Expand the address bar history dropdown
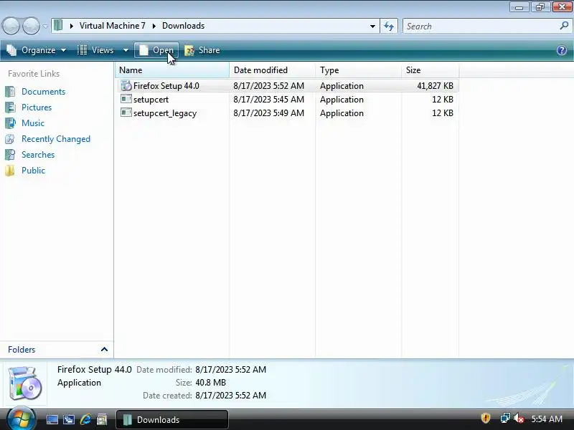 coord(372,26)
